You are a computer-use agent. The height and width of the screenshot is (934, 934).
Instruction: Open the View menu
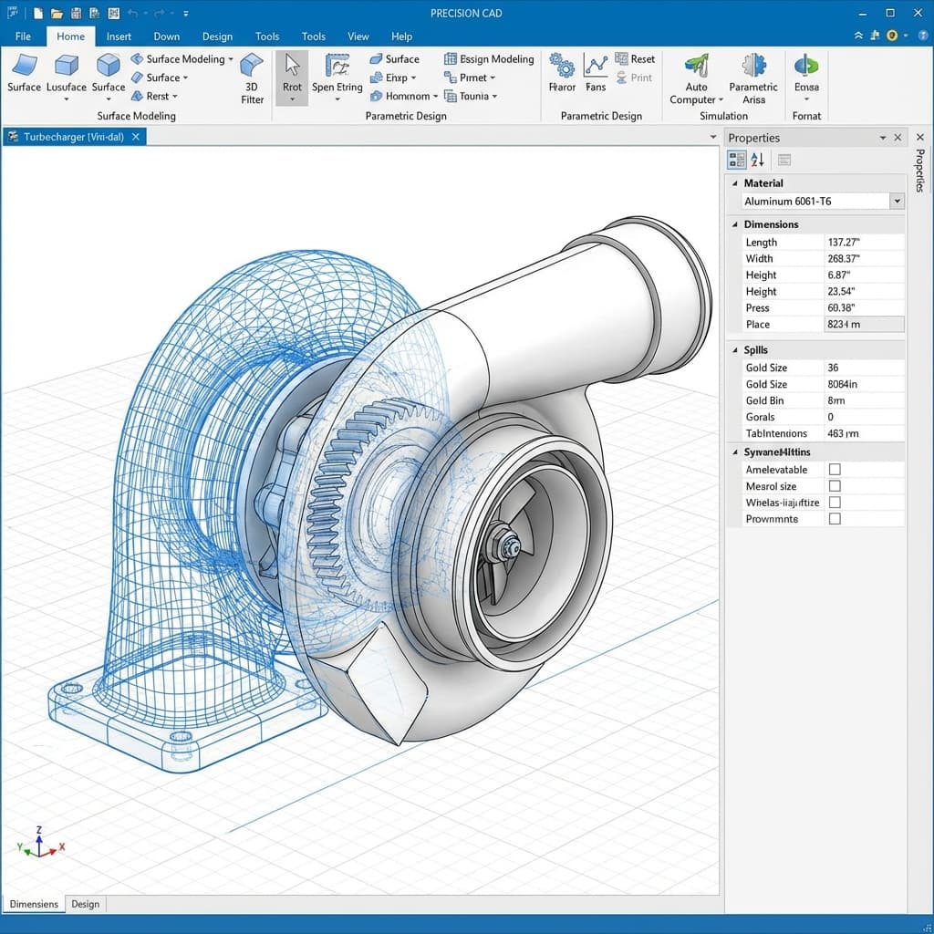[358, 36]
